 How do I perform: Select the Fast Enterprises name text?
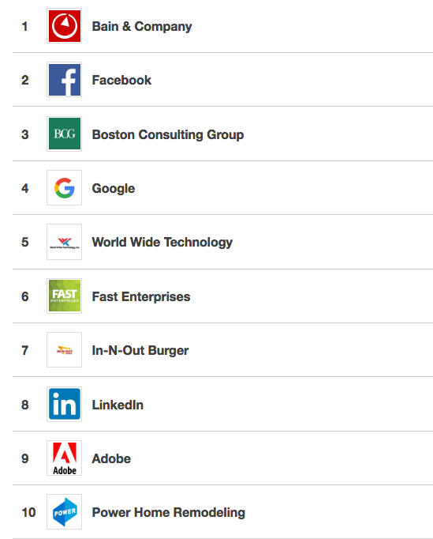[x=141, y=296]
